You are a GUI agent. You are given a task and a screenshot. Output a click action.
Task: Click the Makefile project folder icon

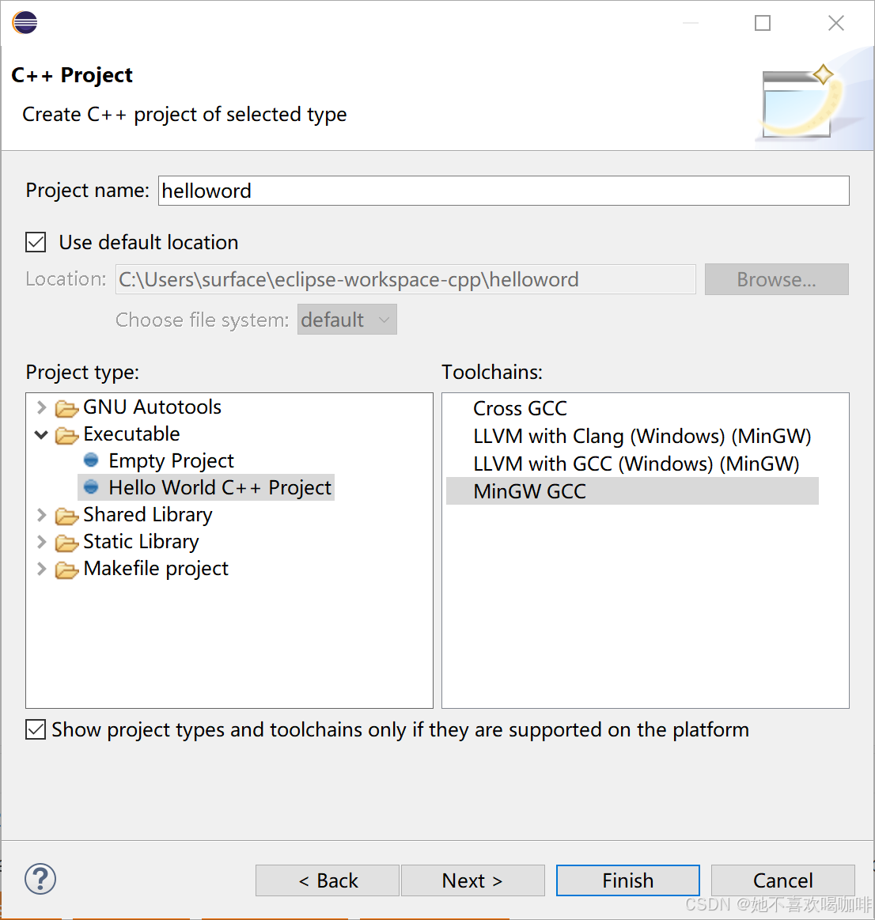tap(67, 569)
